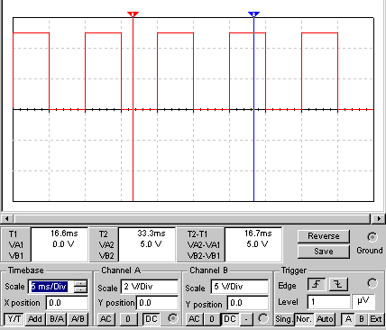Click the Reverse button

pos(324,236)
